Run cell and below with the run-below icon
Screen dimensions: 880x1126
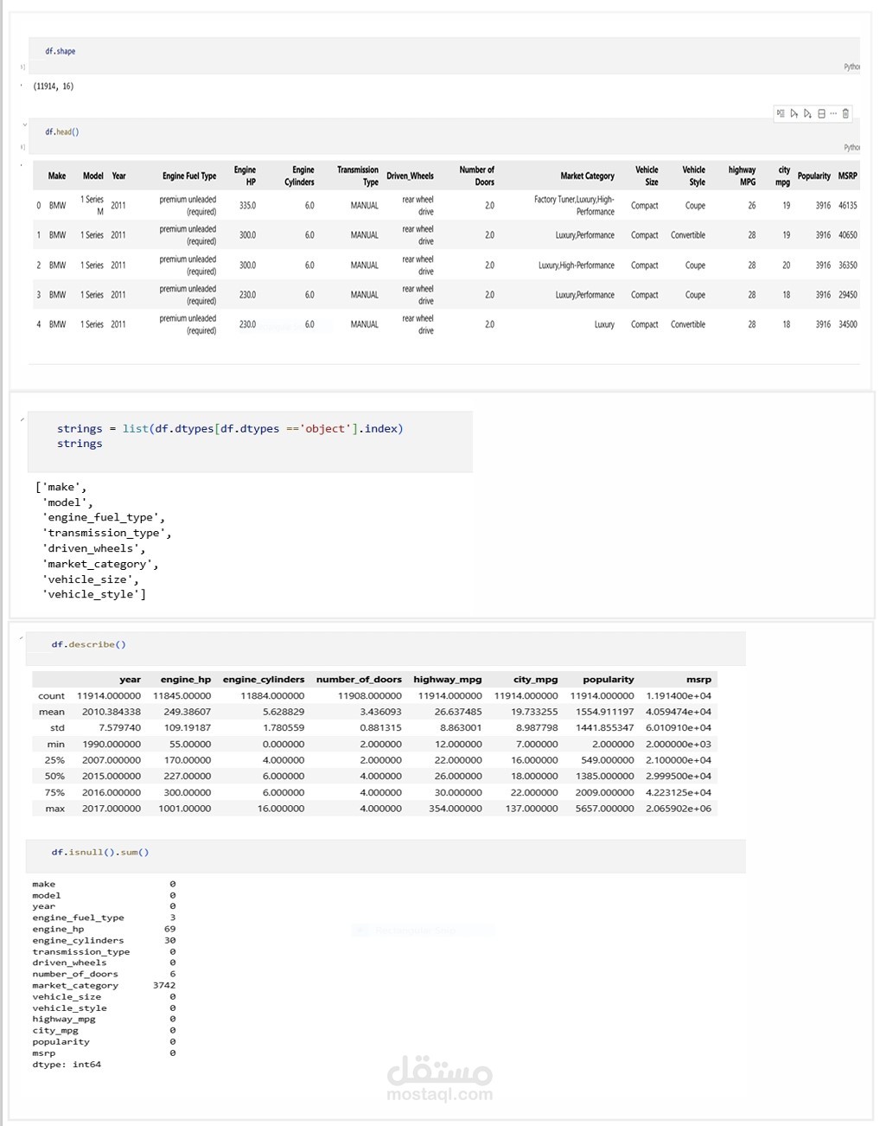[807, 113]
